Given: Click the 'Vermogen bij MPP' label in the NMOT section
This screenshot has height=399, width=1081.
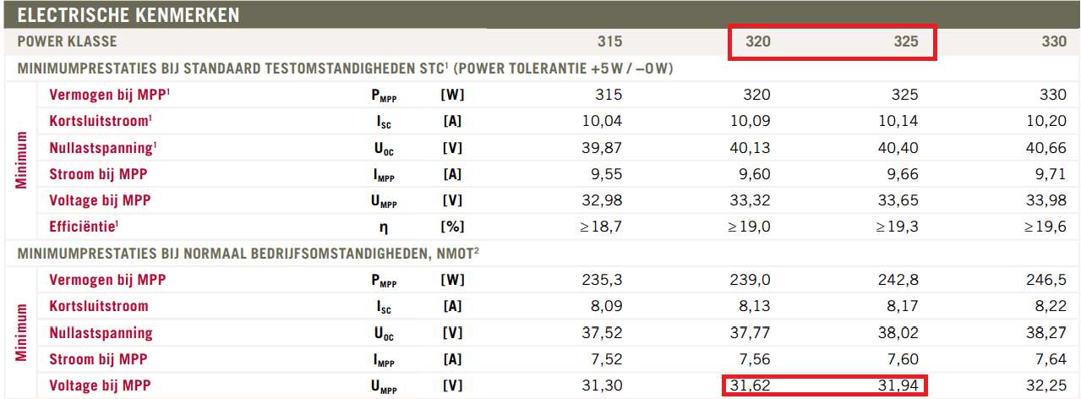Looking at the screenshot, I should (x=107, y=280).
